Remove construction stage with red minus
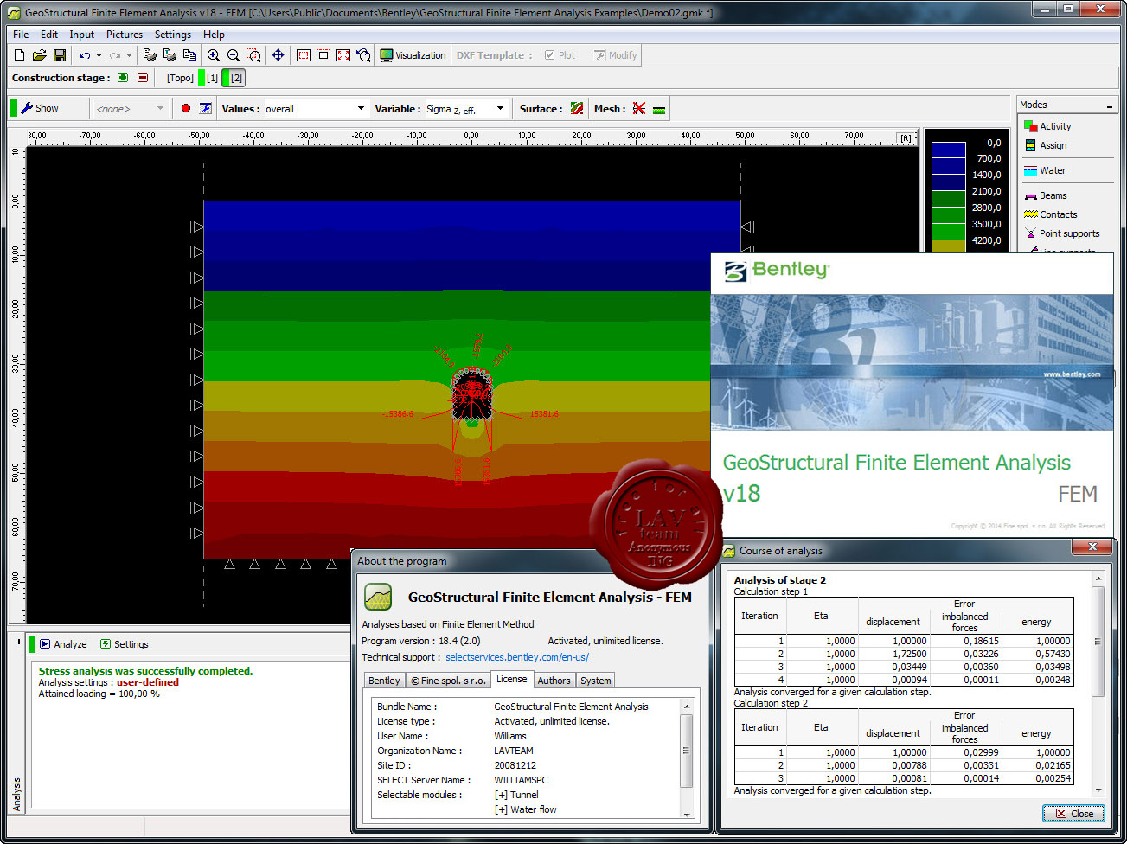Screen dimensions: 1127x844 pyautogui.click(x=143, y=78)
